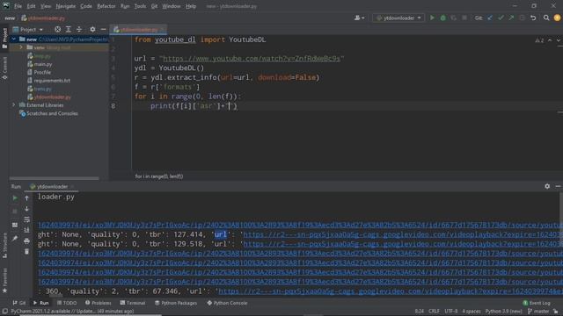Image resolution: width=563 pixels, height=316 pixels.
Task: Print the console output
Action: coord(26,241)
